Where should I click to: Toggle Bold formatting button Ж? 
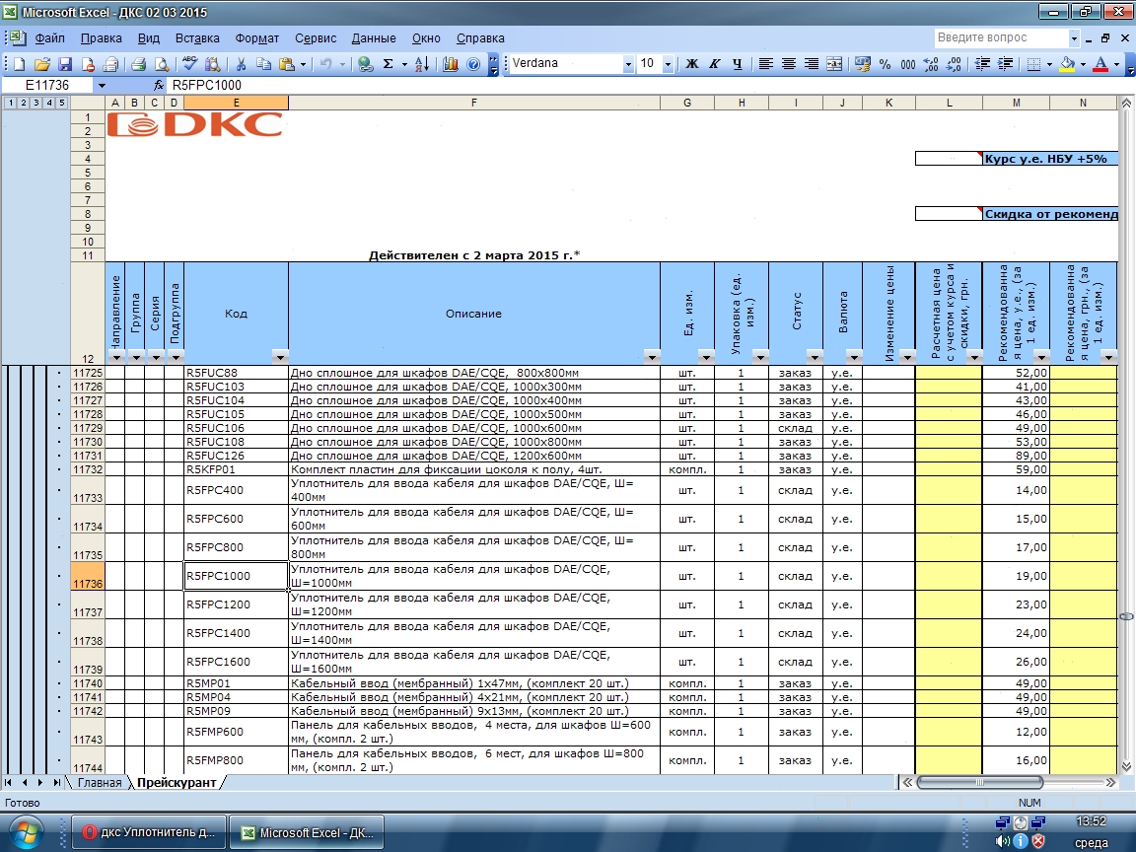692,64
